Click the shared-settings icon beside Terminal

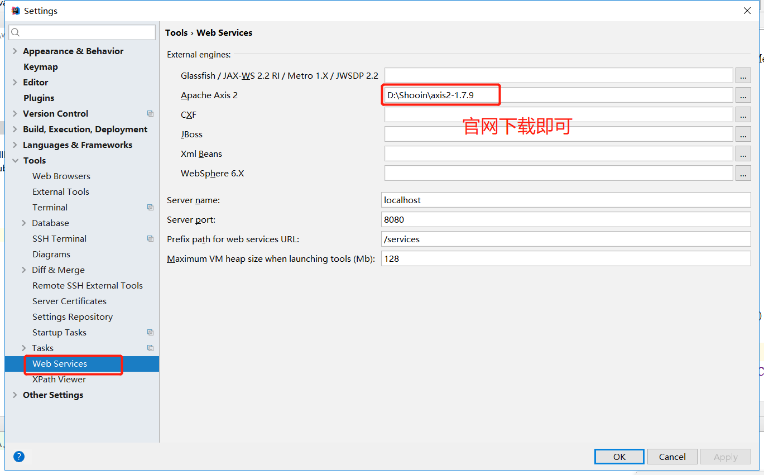pyautogui.click(x=150, y=207)
